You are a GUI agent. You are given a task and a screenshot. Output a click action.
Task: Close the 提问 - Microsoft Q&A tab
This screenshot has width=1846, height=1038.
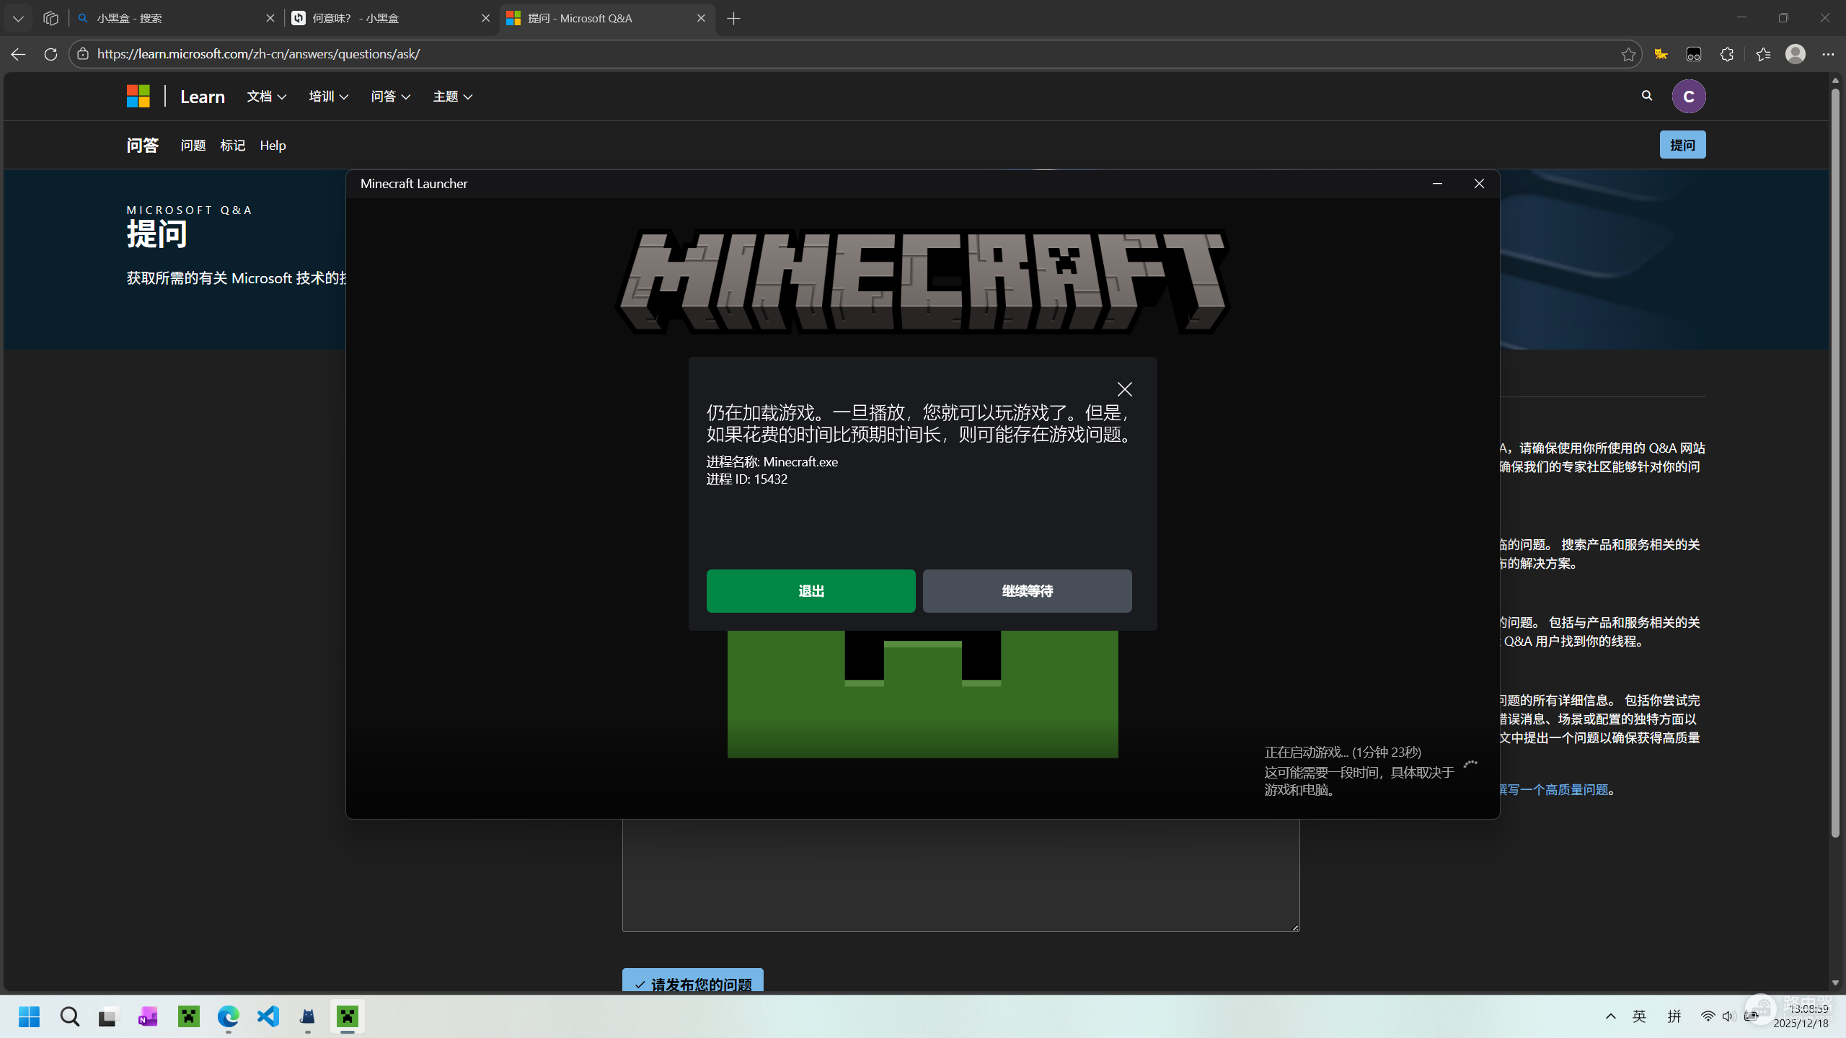[x=701, y=18]
